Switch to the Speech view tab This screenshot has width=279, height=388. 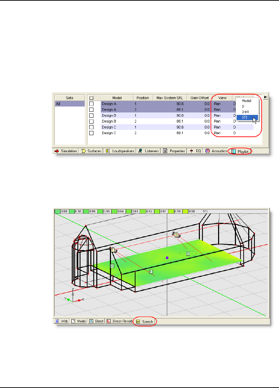tap(145, 321)
